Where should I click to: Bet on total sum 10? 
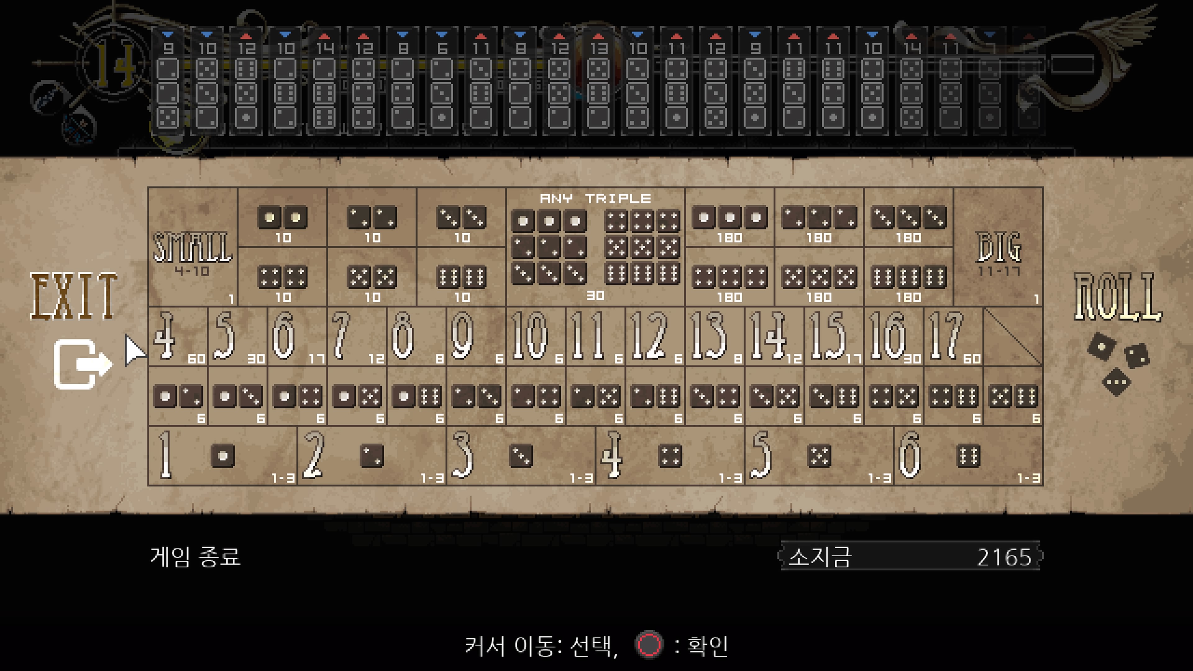click(x=536, y=337)
